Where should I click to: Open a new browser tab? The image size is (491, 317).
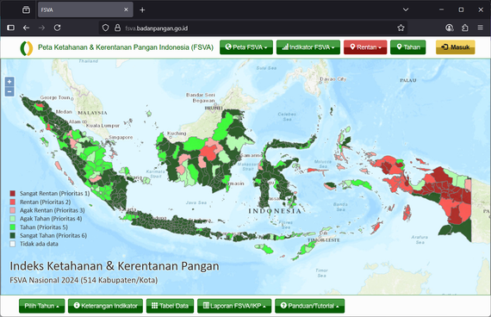tap(142, 10)
